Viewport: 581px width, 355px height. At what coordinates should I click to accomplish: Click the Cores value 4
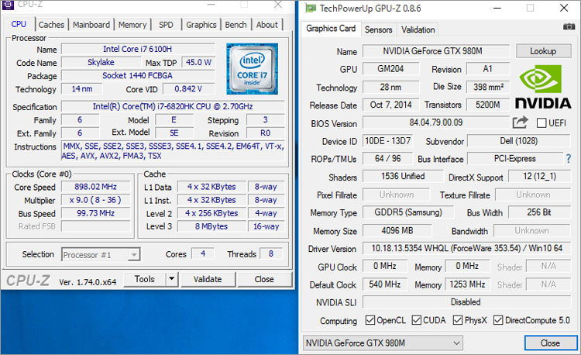point(203,253)
